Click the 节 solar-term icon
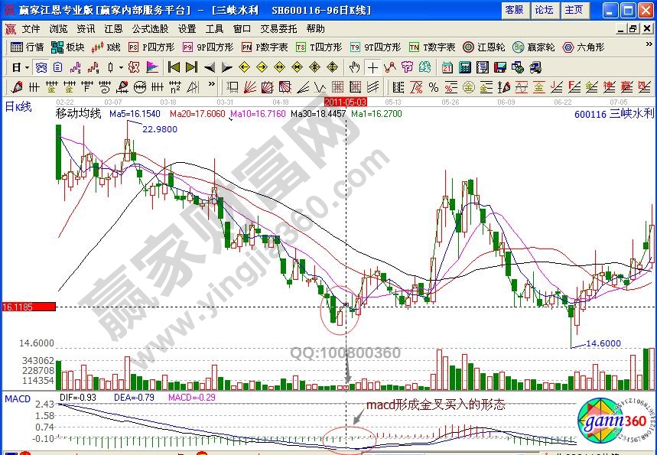The height and width of the screenshot is (455, 657). coord(407,67)
